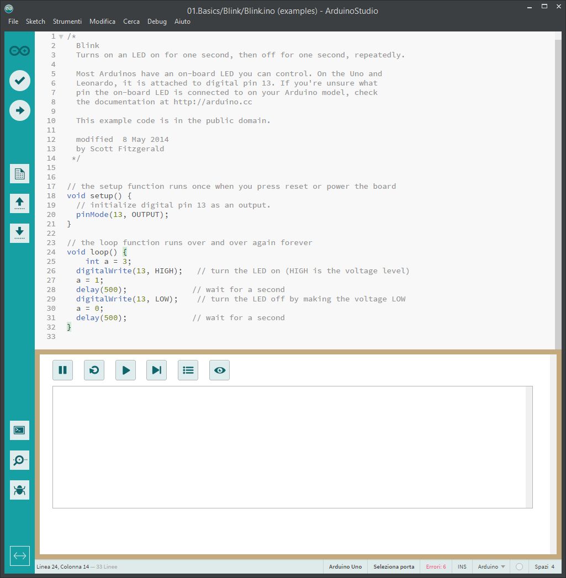
Task: Click the Linea 24, Colonna 14 cursor position
Action: (63, 566)
